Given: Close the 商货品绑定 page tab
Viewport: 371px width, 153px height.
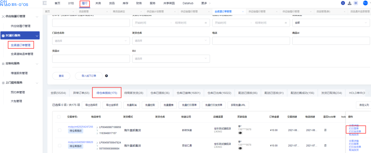Looking at the screenshot, I should tap(141, 11).
